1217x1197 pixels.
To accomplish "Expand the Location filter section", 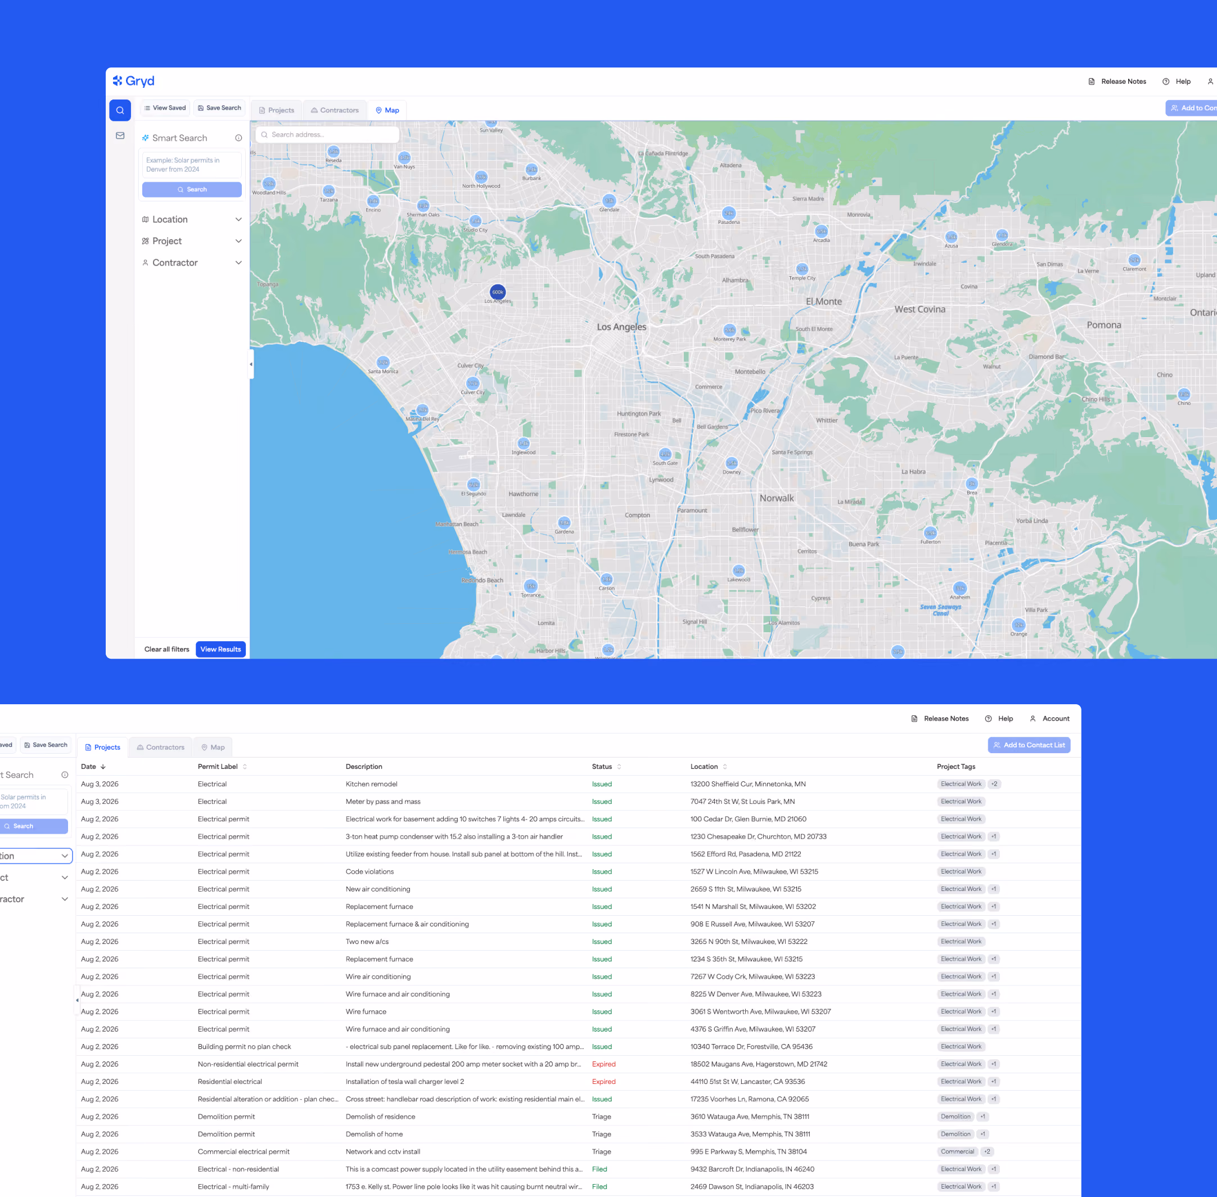I will click(192, 219).
